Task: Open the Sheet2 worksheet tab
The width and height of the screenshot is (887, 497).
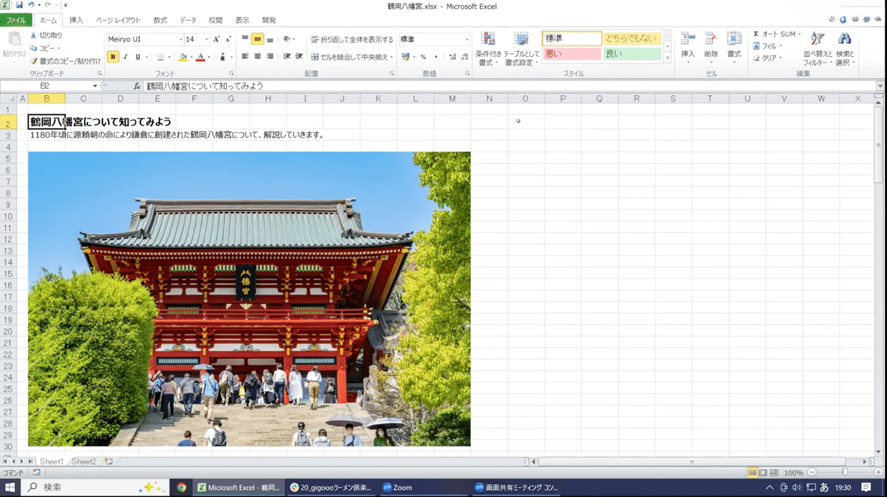Action: pos(84,462)
